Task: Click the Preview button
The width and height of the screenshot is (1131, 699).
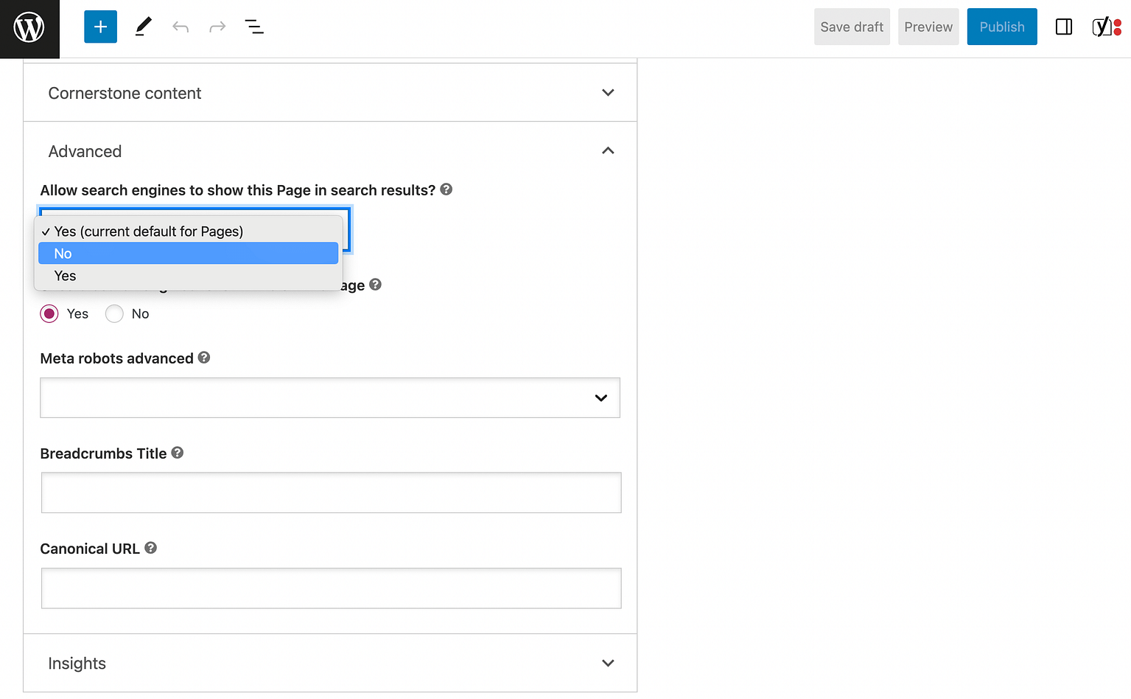Action: pyautogui.click(x=928, y=27)
